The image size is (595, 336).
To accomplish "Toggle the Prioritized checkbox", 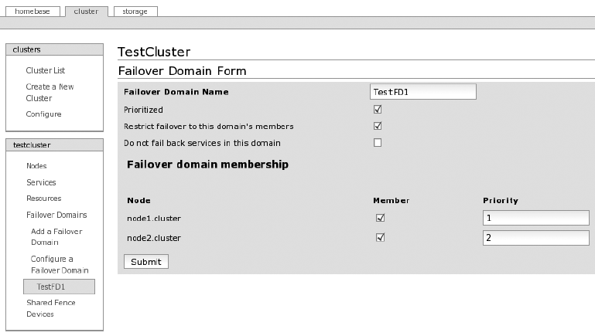I will (378, 110).
